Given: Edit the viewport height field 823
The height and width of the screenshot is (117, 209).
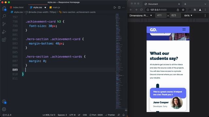Looking at the screenshot, I should (x=175, y=16).
